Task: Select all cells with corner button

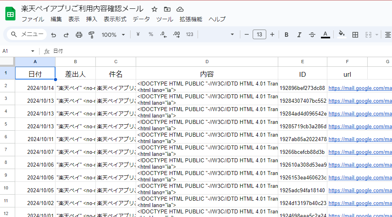Action: 7,61
